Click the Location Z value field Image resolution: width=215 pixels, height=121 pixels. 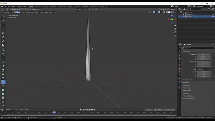coord(203,59)
